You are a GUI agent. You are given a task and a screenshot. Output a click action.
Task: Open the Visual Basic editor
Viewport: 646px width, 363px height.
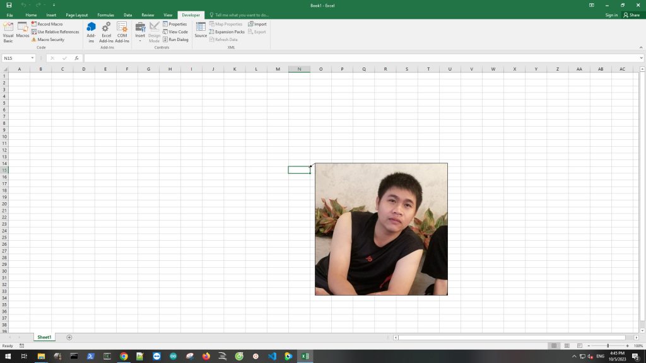pos(8,31)
